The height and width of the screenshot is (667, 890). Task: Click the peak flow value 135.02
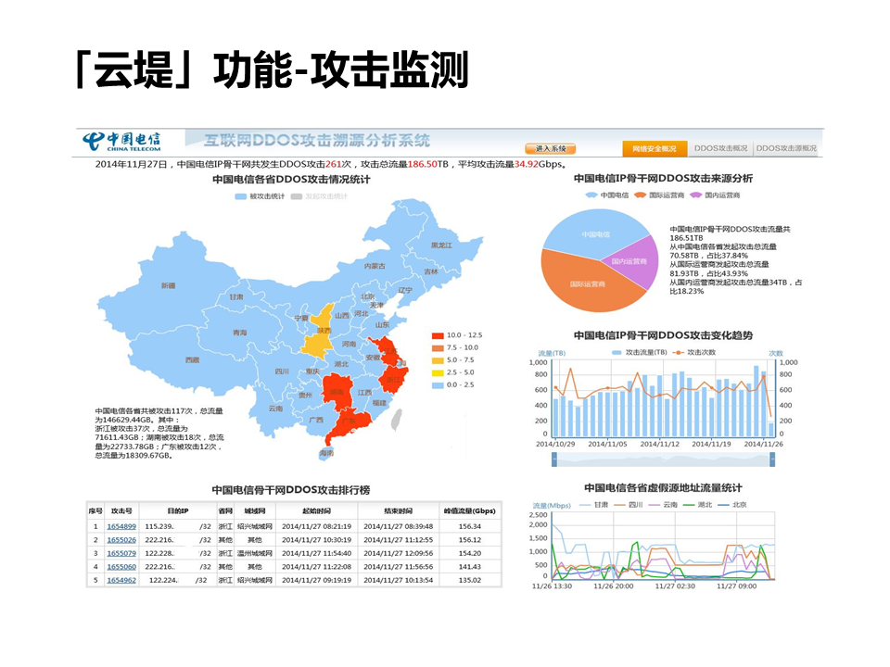click(470, 580)
